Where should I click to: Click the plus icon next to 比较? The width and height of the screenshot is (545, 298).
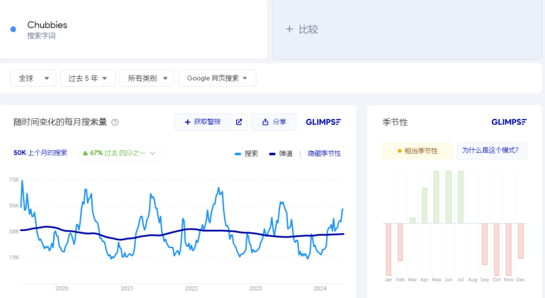(289, 30)
